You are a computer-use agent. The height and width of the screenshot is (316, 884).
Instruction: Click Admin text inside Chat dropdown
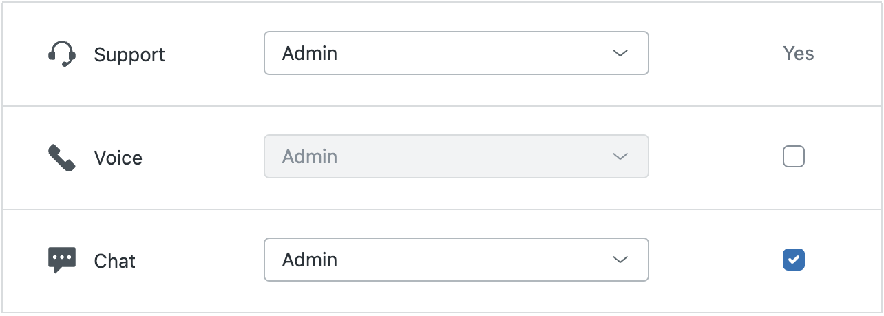pos(310,260)
